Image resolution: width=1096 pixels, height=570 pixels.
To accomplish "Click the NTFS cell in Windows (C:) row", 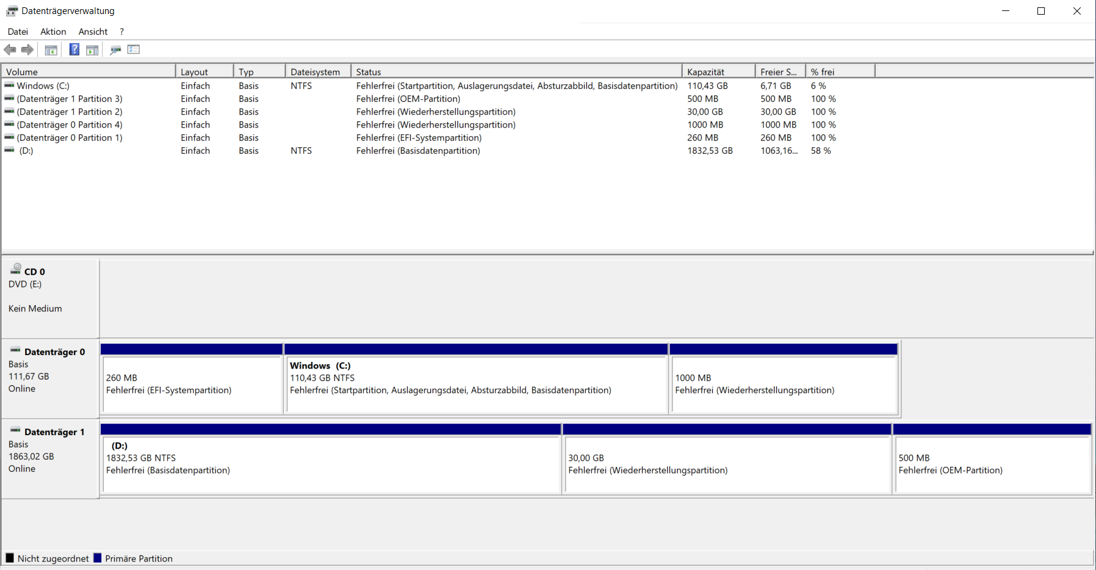I will tap(301, 85).
